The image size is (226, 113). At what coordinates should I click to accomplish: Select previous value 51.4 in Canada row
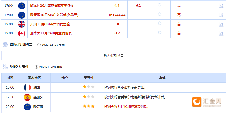[117, 33]
